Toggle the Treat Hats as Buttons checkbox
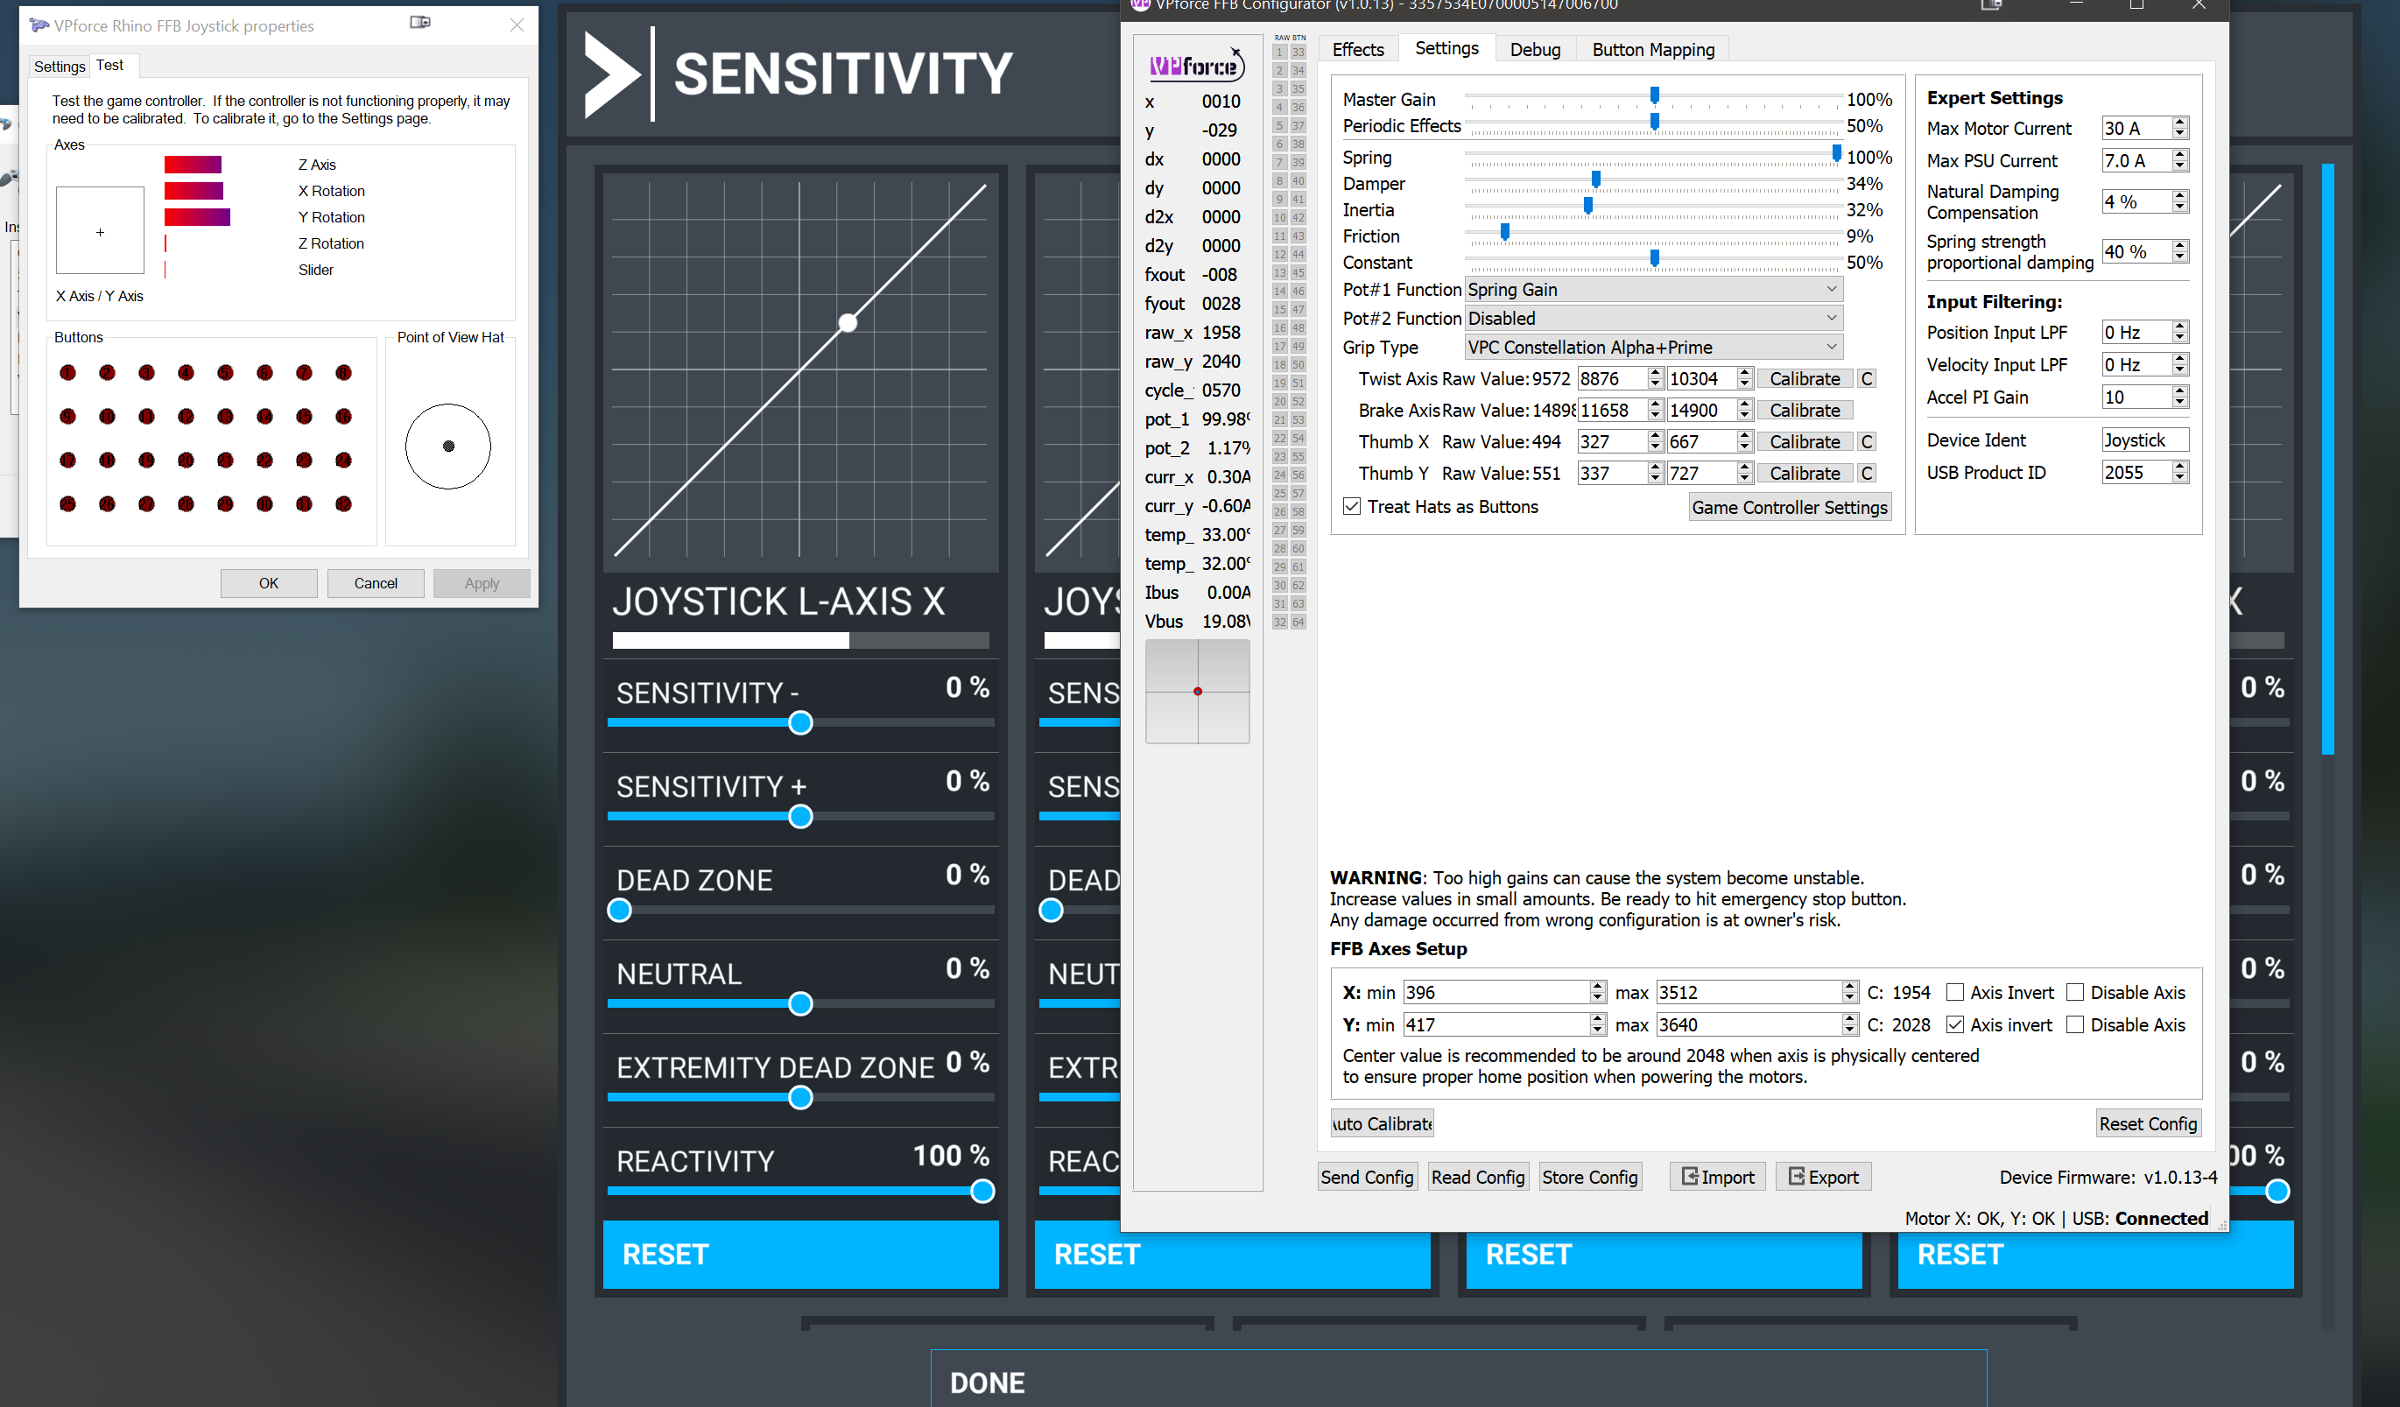2400x1407 pixels. [x=1351, y=507]
